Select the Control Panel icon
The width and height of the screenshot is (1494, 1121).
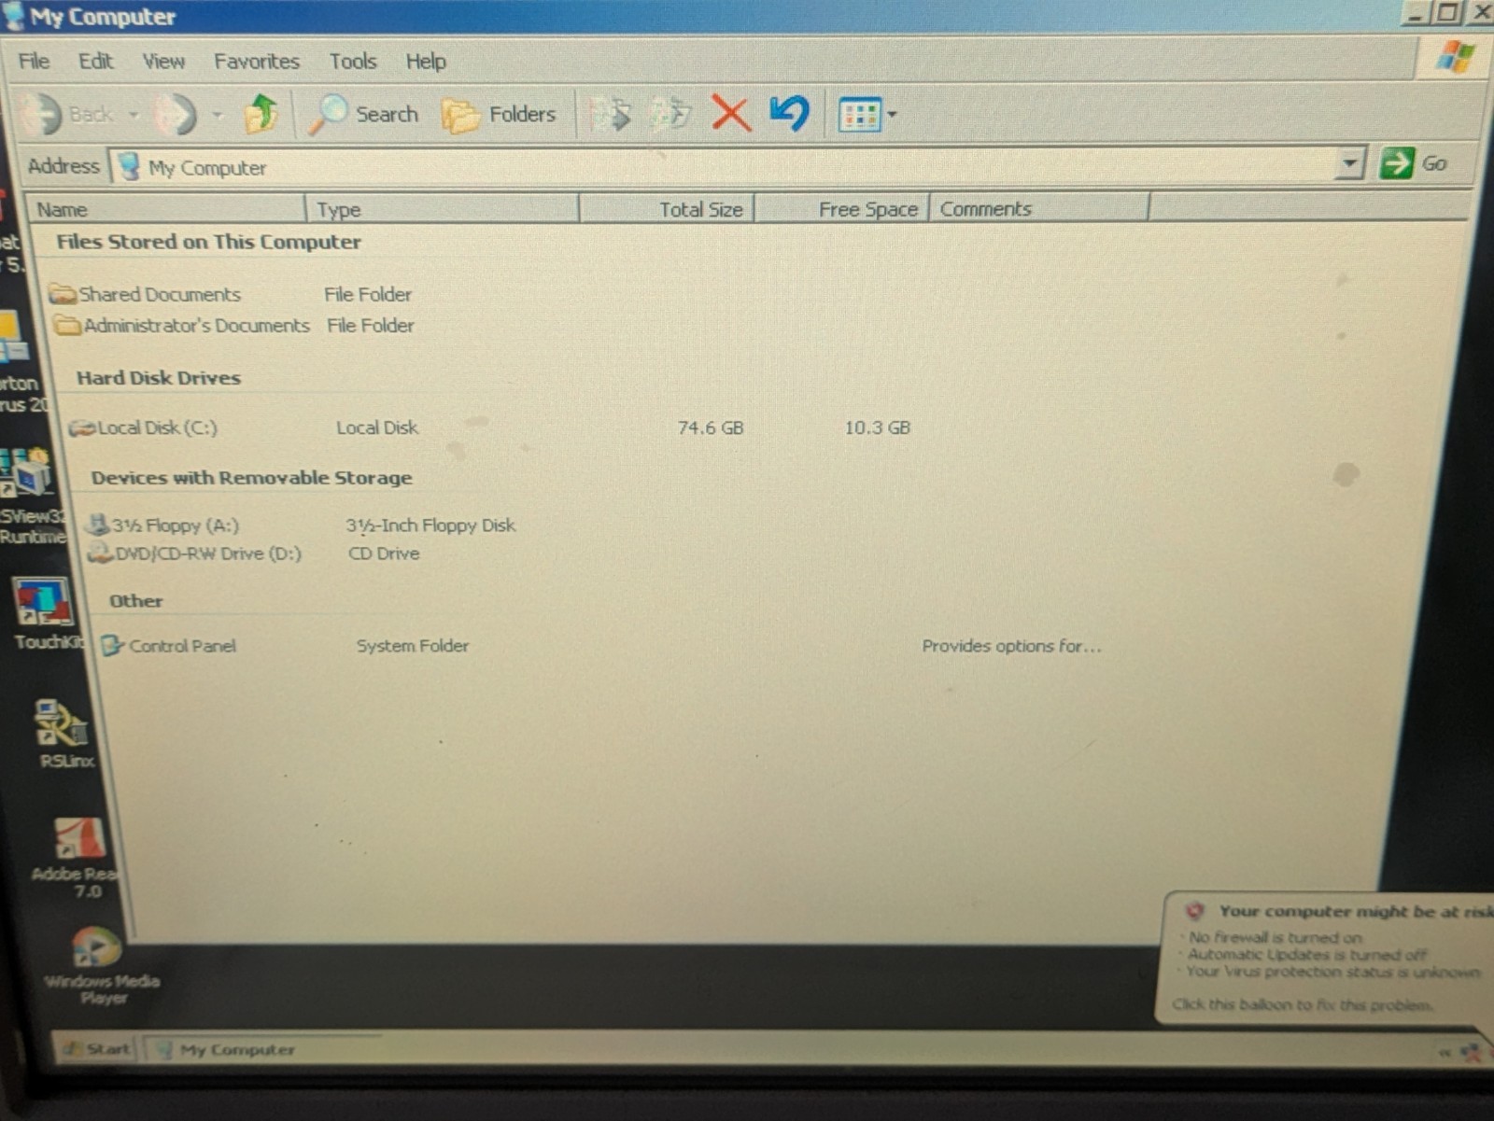[x=112, y=645]
